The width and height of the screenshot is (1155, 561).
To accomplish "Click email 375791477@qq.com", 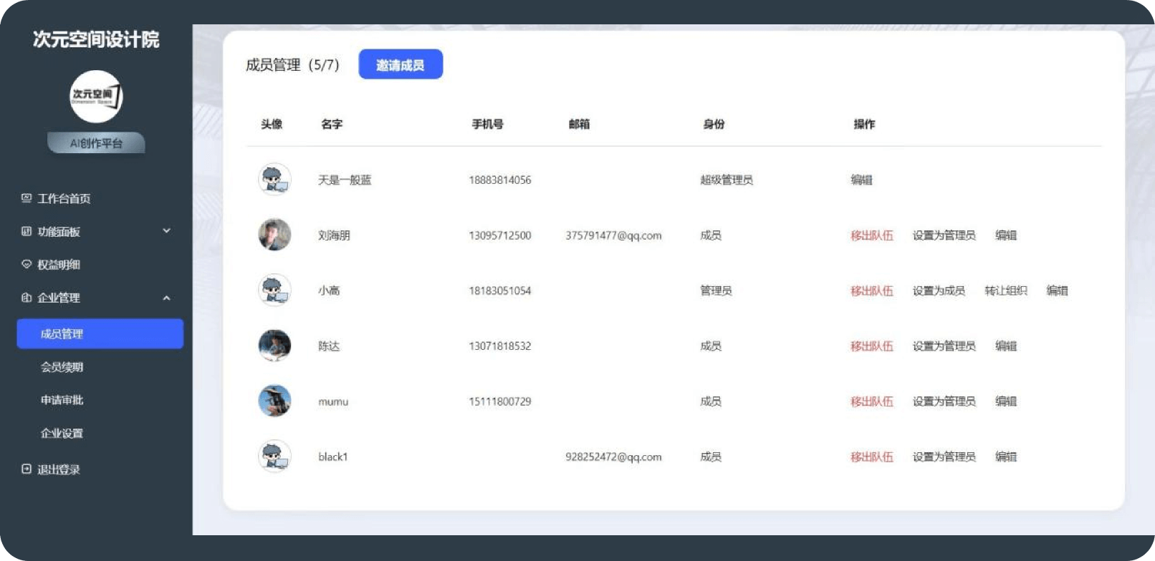I will point(613,235).
